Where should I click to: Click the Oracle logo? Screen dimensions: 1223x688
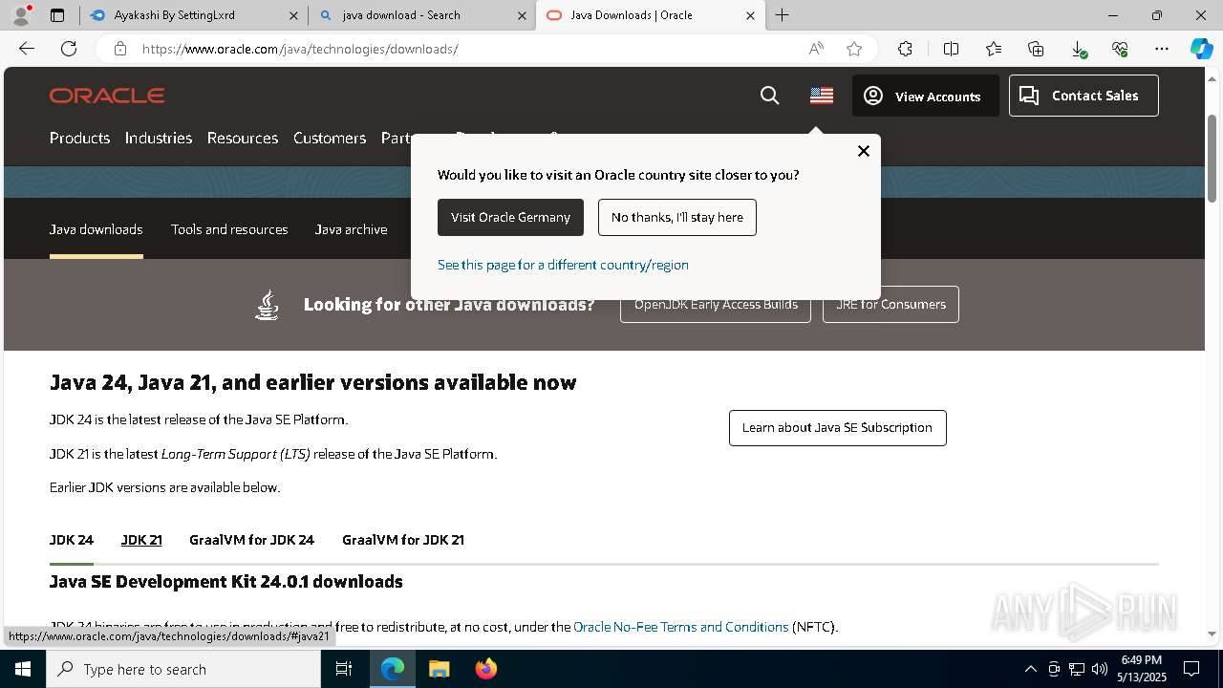click(x=107, y=96)
